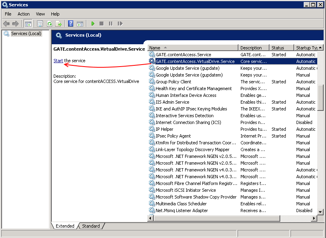Switch to the Standard tab
The image size is (326, 238).
91,226
